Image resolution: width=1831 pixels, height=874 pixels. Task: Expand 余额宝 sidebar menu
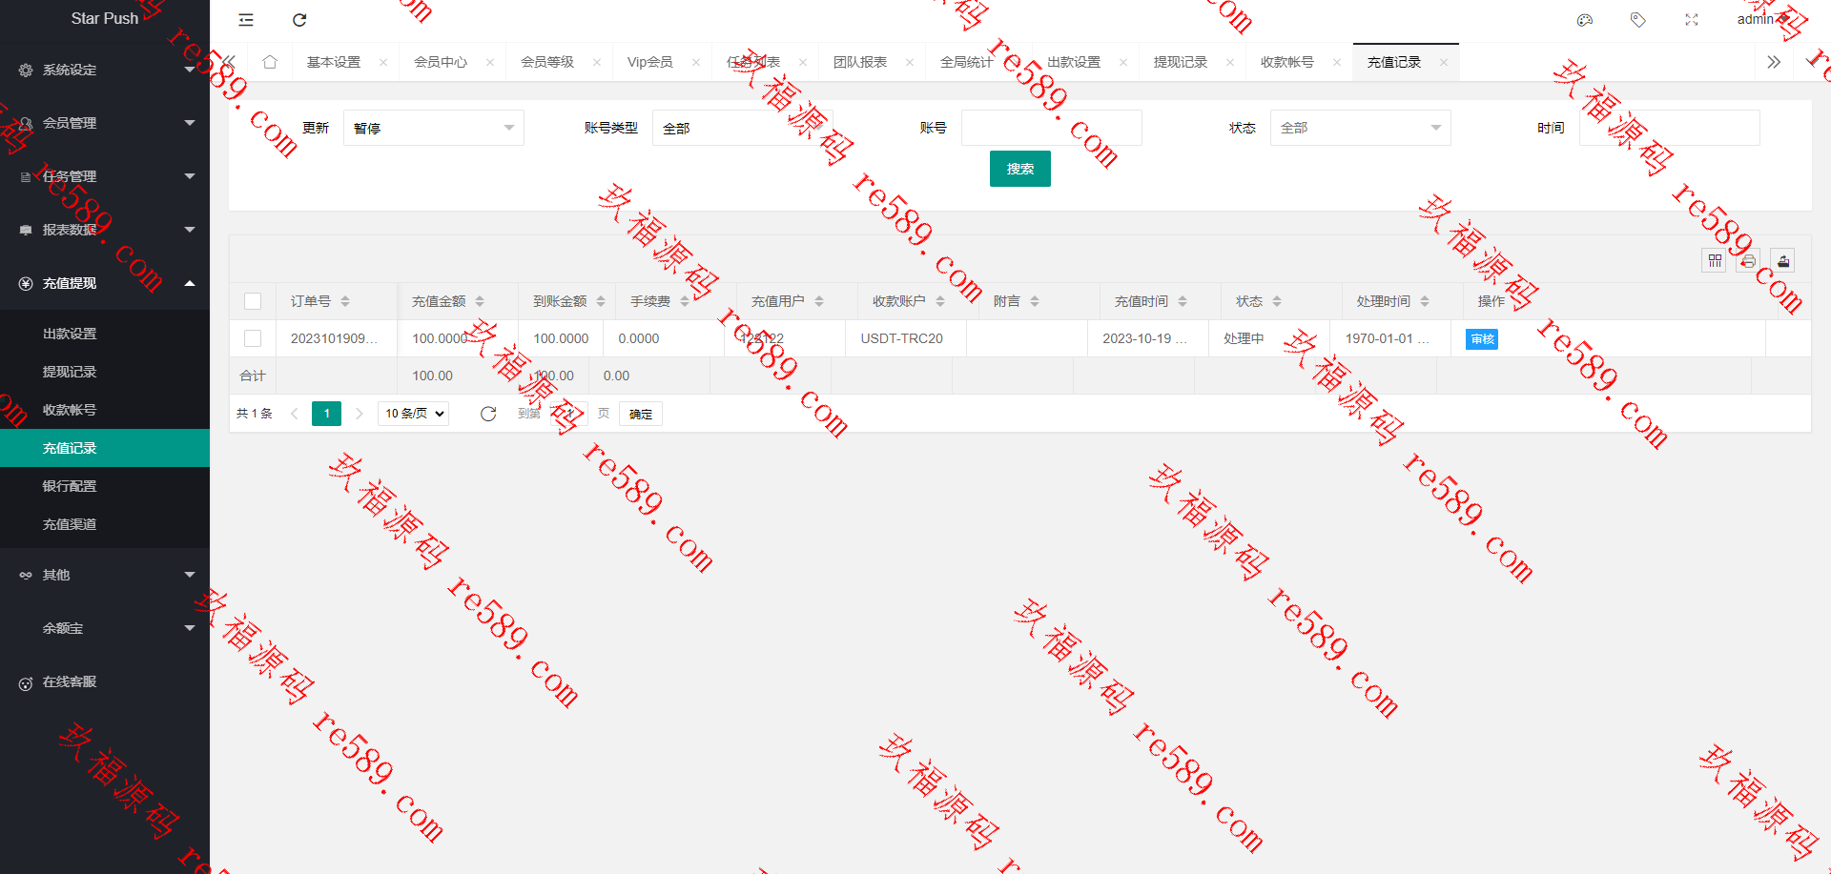[105, 628]
